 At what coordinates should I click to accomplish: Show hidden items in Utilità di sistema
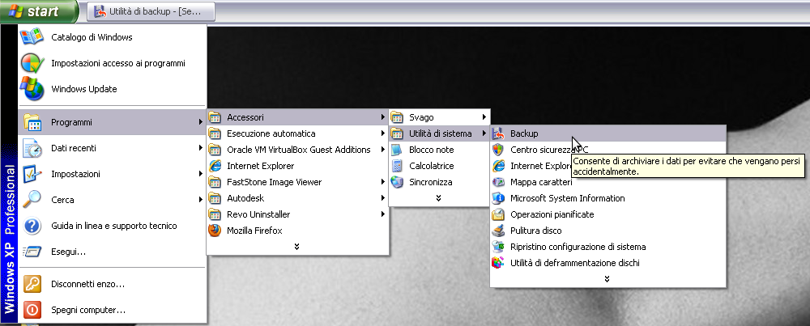(x=607, y=278)
